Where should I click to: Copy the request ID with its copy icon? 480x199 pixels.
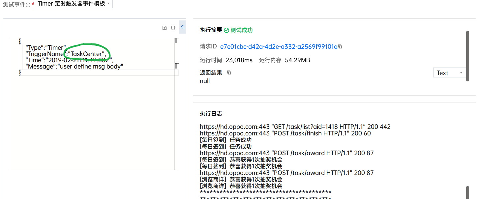click(340, 46)
